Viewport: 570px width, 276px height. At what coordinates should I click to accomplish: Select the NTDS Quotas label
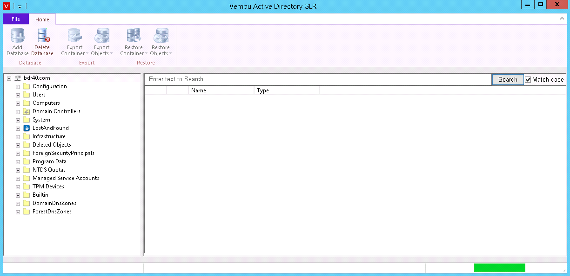(x=49, y=170)
